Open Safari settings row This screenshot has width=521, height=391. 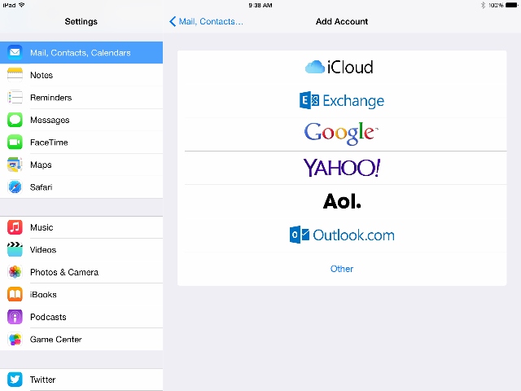tap(81, 187)
